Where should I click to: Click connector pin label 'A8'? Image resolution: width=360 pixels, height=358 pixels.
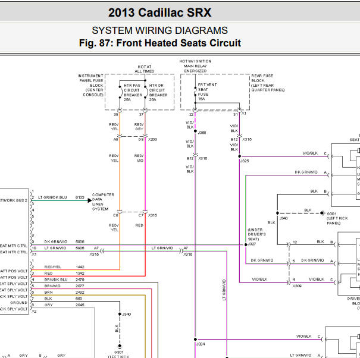click(x=116, y=139)
